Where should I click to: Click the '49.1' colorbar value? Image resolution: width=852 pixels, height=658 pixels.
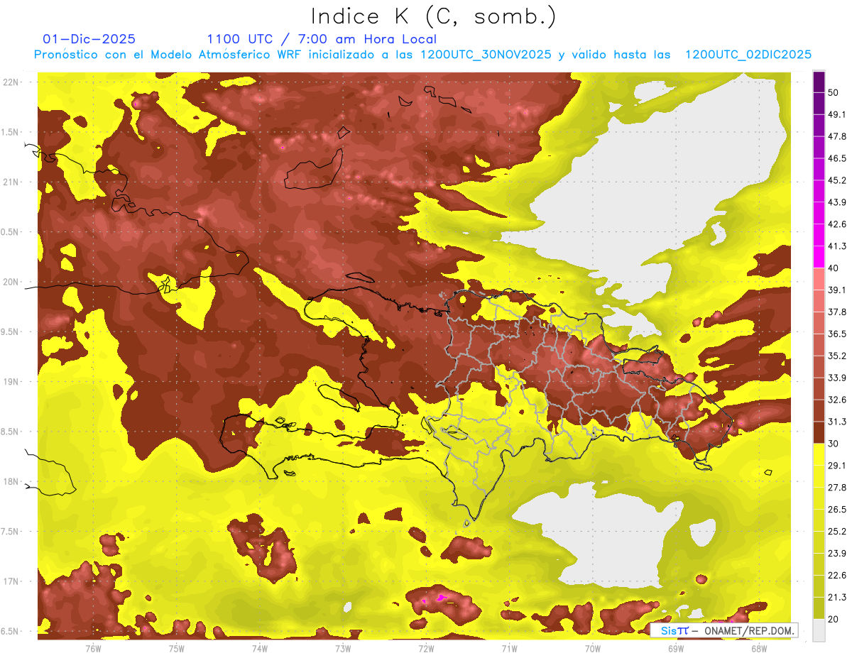[839, 114]
